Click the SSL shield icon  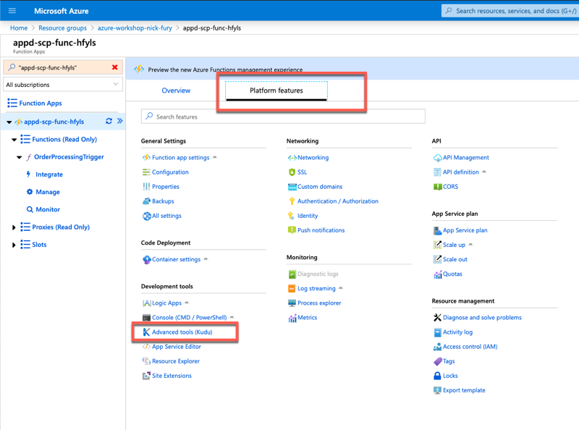click(x=292, y=172)
